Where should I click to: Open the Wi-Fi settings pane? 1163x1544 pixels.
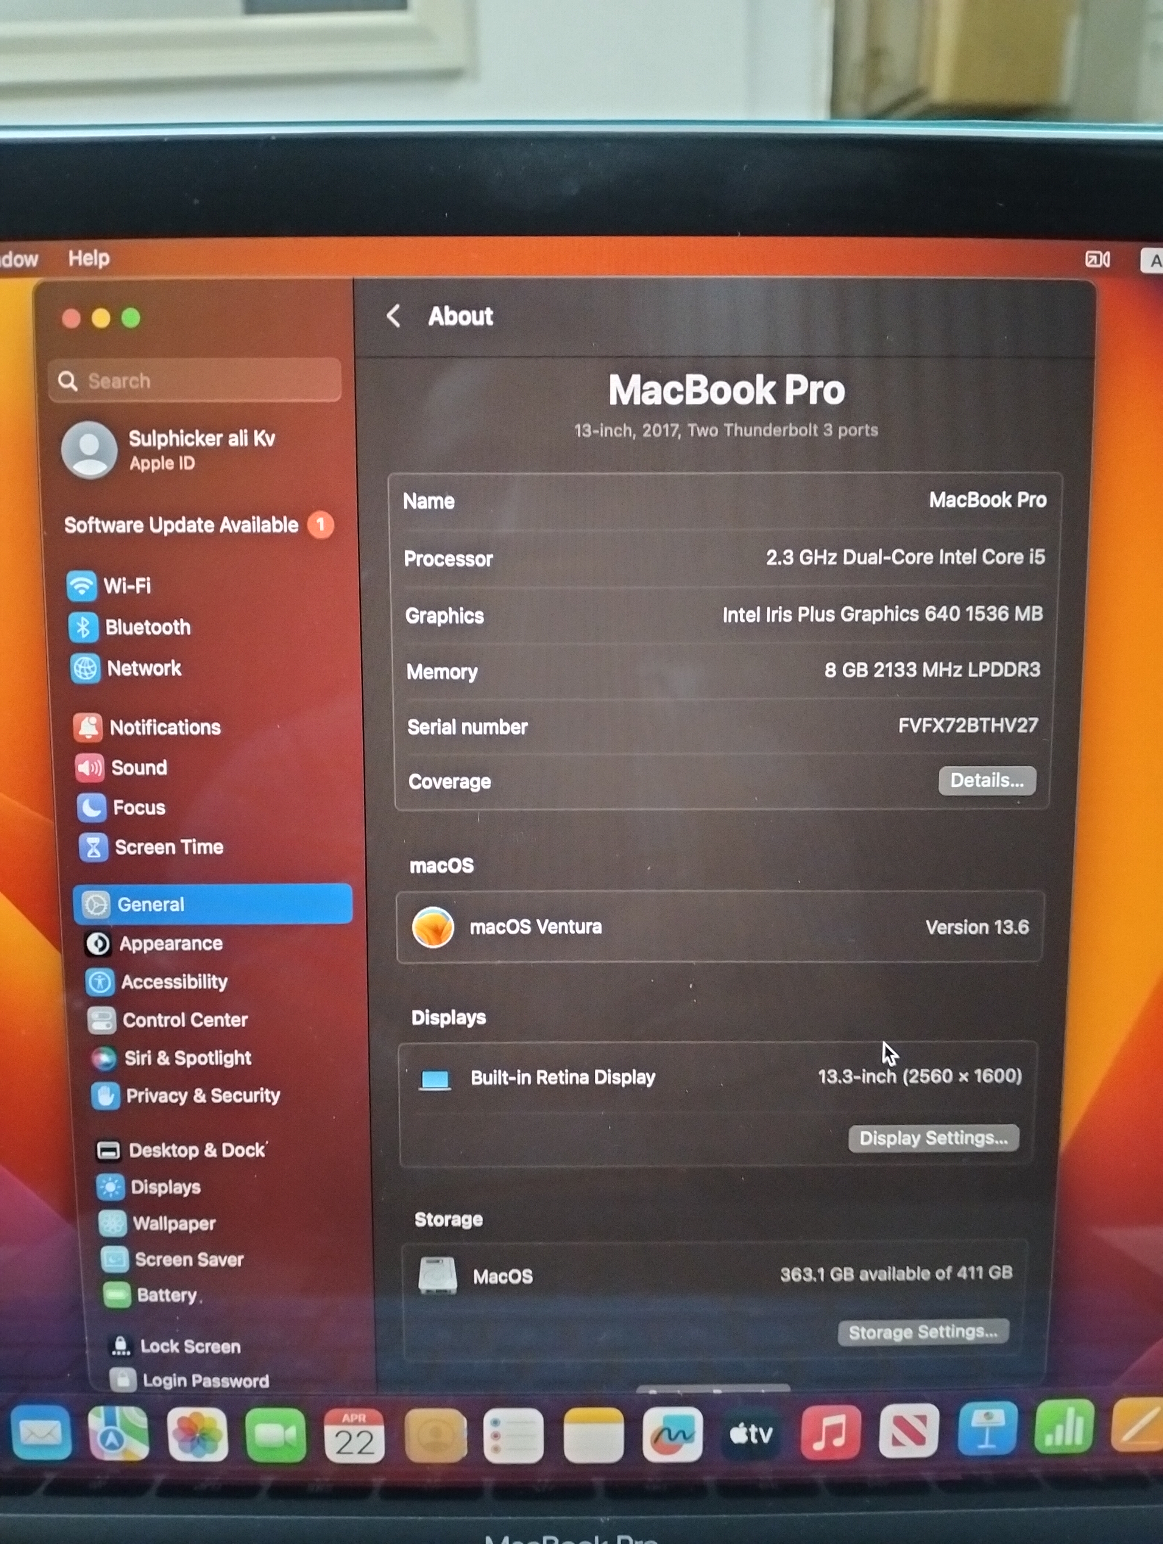[109, 586]
